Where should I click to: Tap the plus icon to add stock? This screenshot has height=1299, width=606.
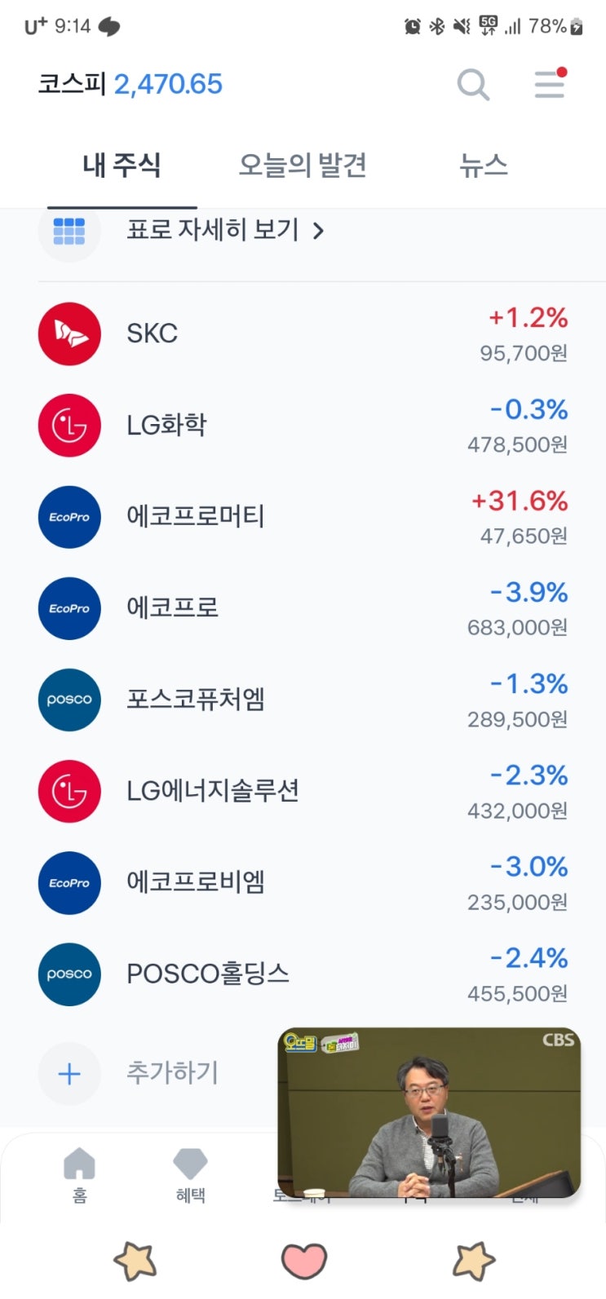pos(69,1073)
